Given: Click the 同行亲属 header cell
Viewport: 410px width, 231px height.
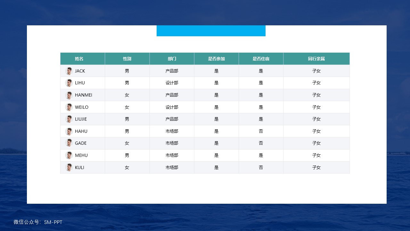Looking at the screenshot, I should coord(316,59).
